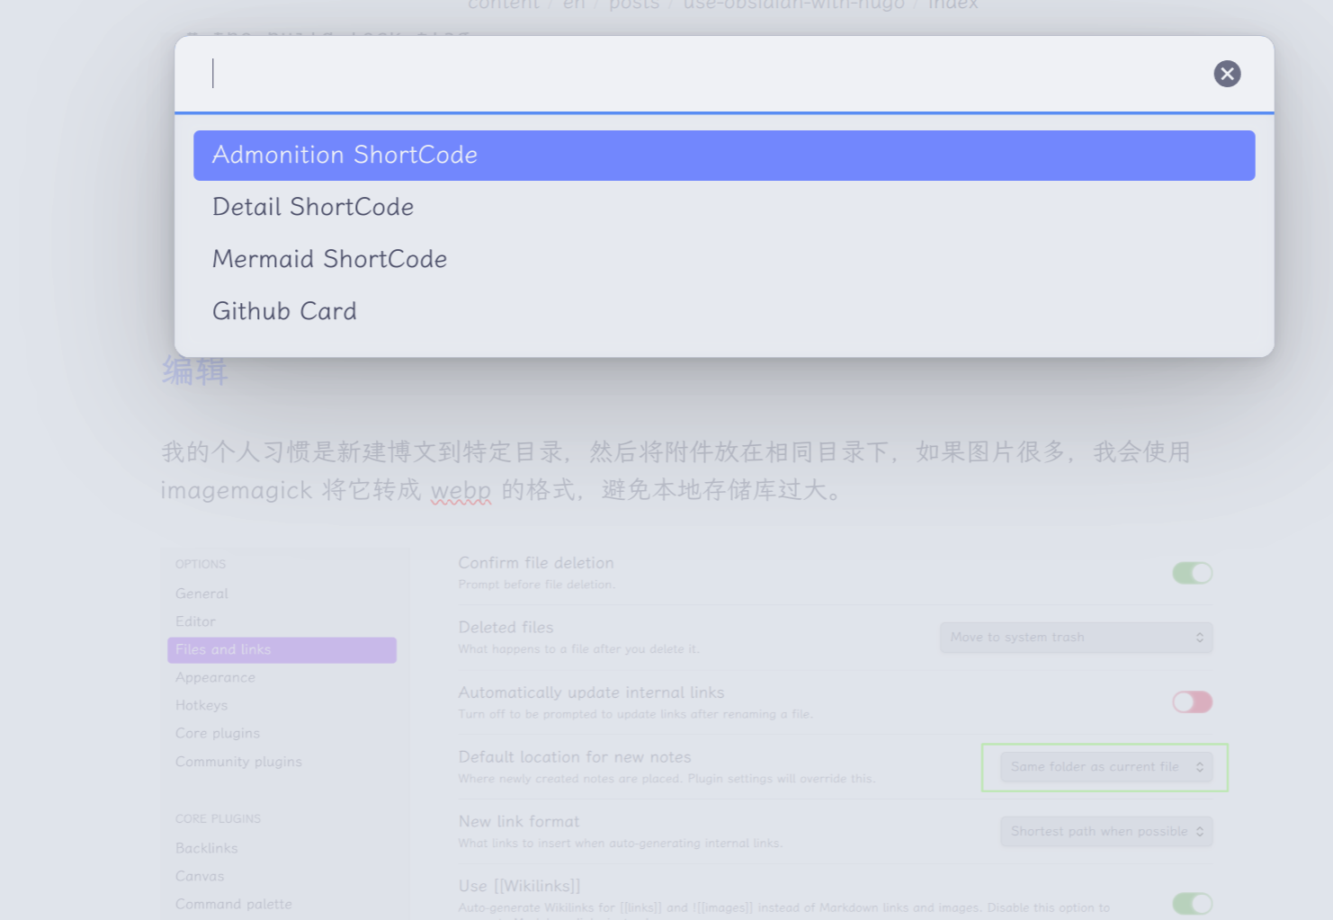Open Default location for new notes dropdown
The height and width of the screenshot is (920, 1333).
click(1105, 767)
